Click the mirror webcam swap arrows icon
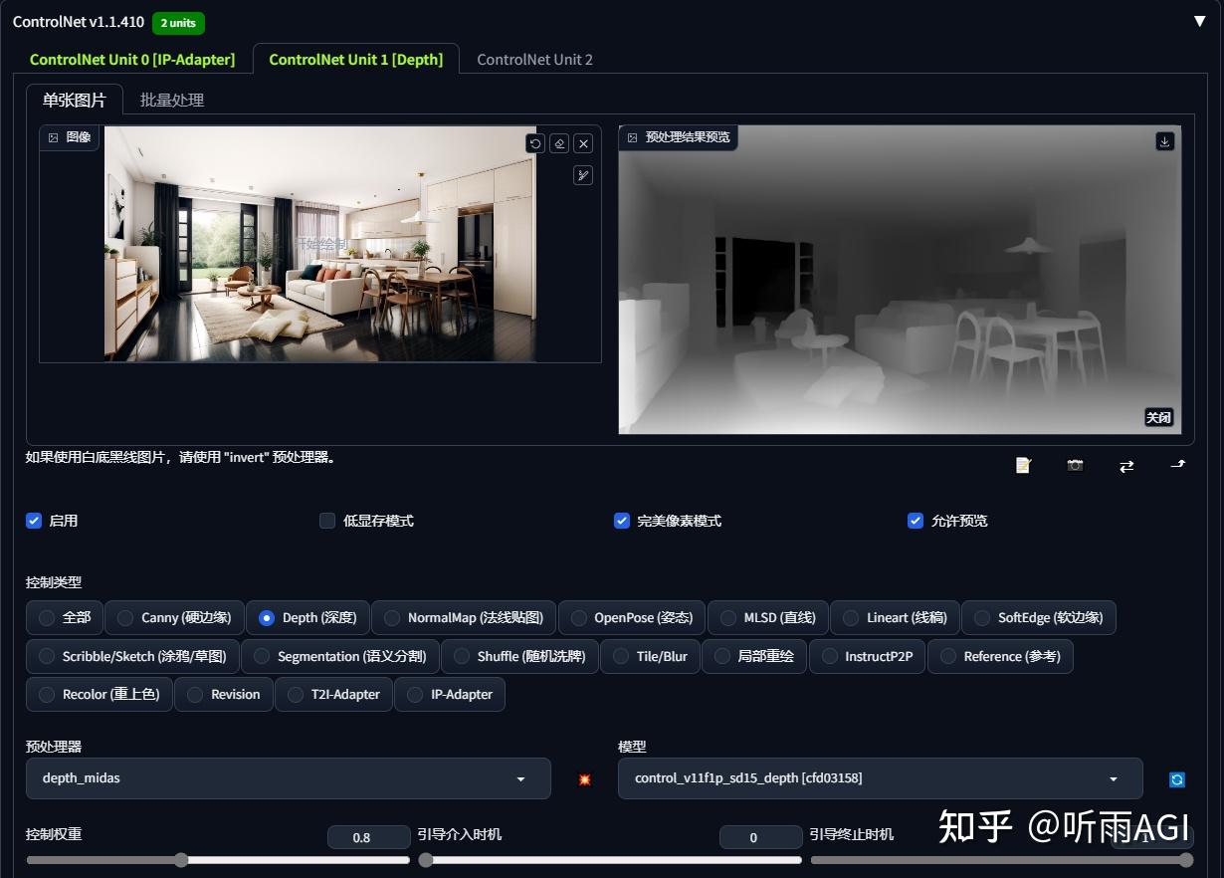The width and height of the screenshot is (1224, 878). (x=1126, y=465)
